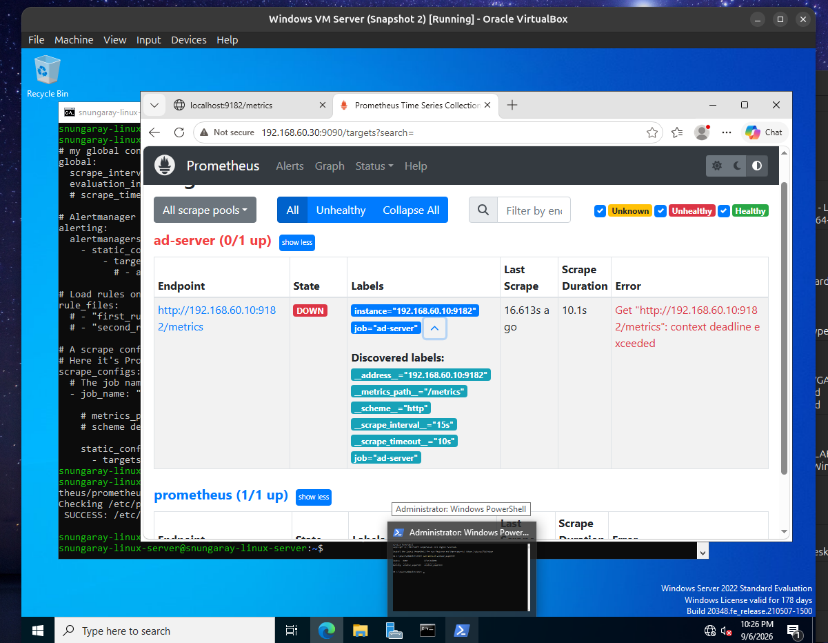The image size is (828, 643).
Task: Collapse discovered labels with the chevron button
Action: coord(434,328)
